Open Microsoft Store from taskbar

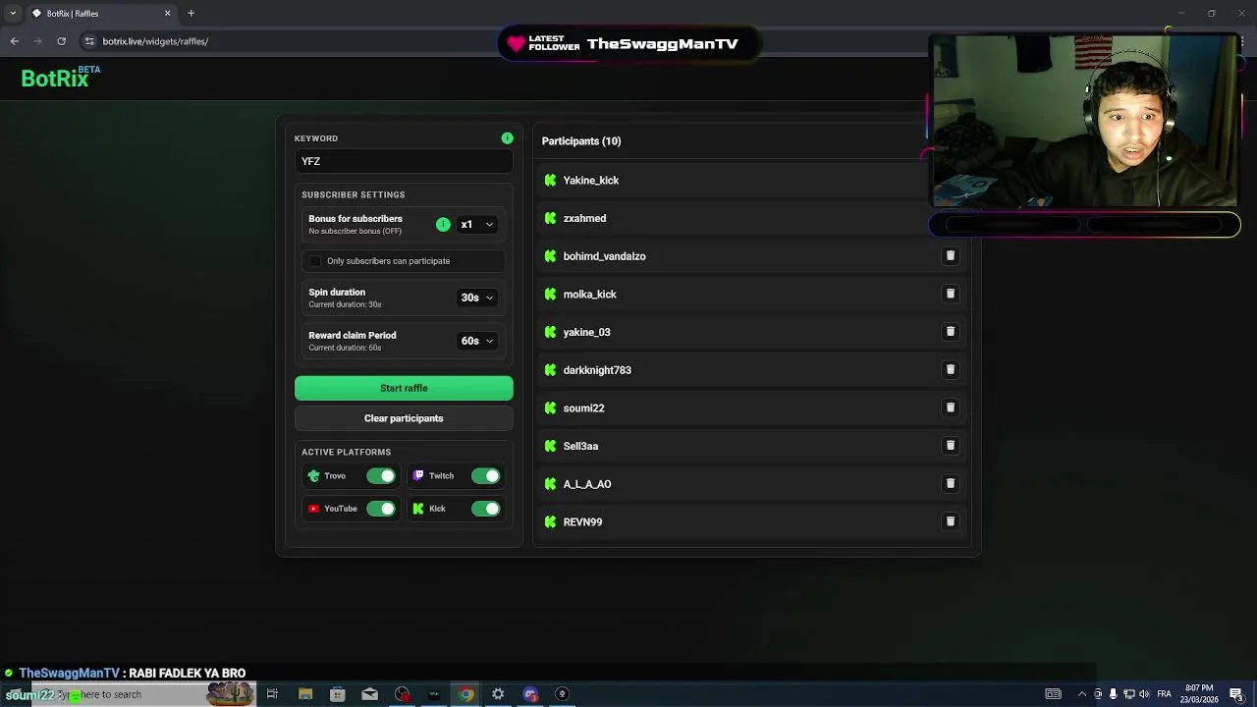pos(337,694)
